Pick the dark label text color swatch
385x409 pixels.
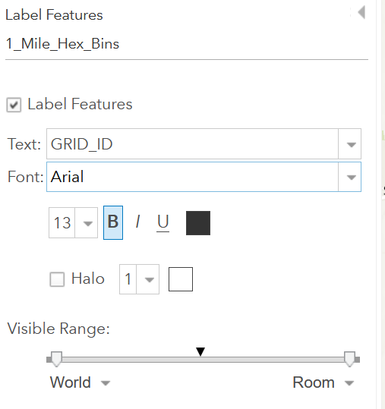point(198,223)
